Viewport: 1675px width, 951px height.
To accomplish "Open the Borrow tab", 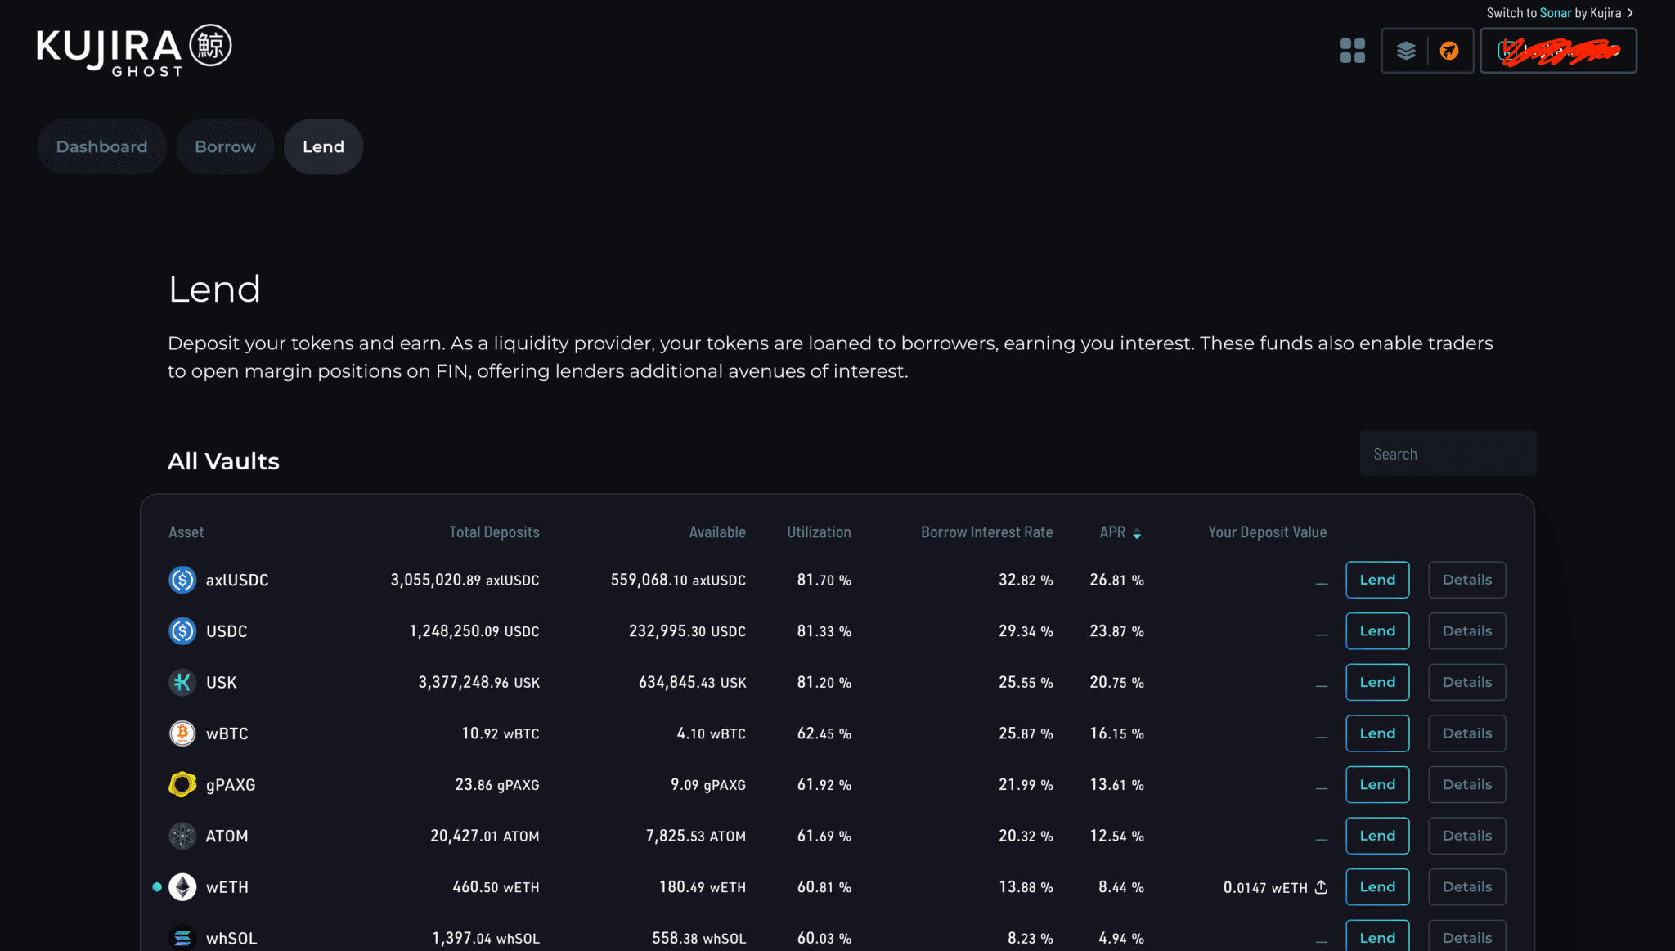I will [225, 146].
